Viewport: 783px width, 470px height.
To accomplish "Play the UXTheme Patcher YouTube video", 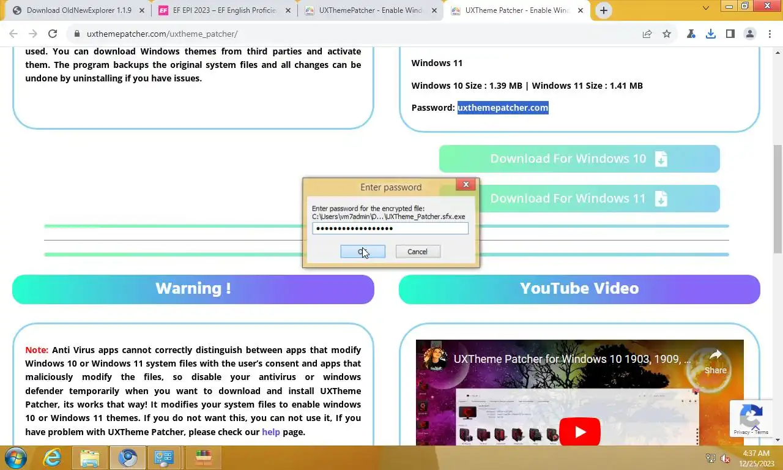I will point(579,432).
